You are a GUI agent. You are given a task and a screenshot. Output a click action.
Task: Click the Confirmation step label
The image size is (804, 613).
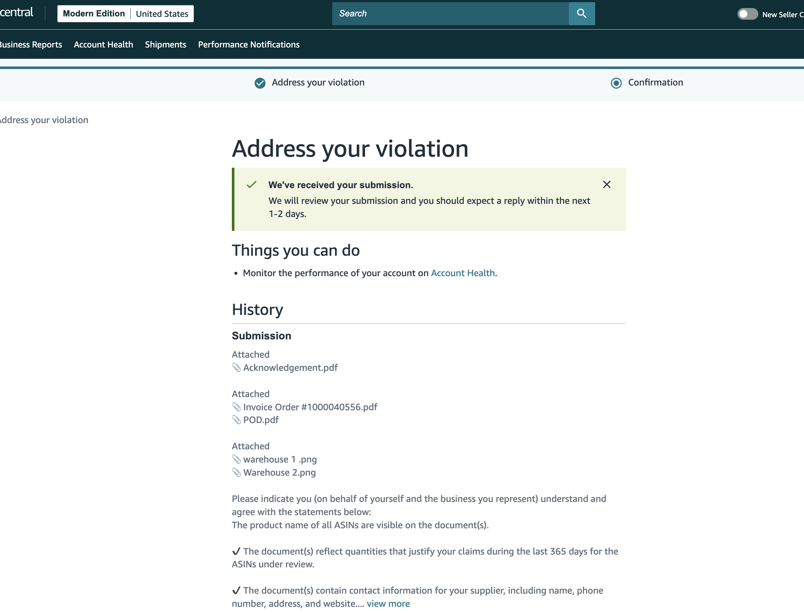click(x=655, y=83)
